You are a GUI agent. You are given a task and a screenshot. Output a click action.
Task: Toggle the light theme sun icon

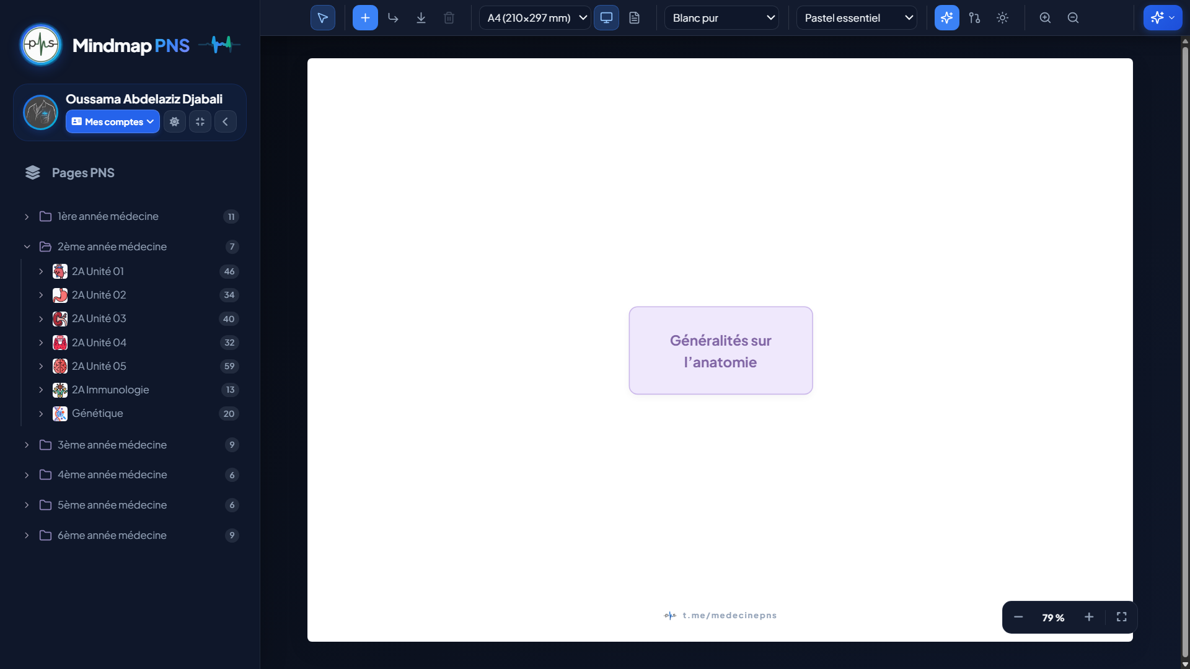click(x=1002, y=18)
